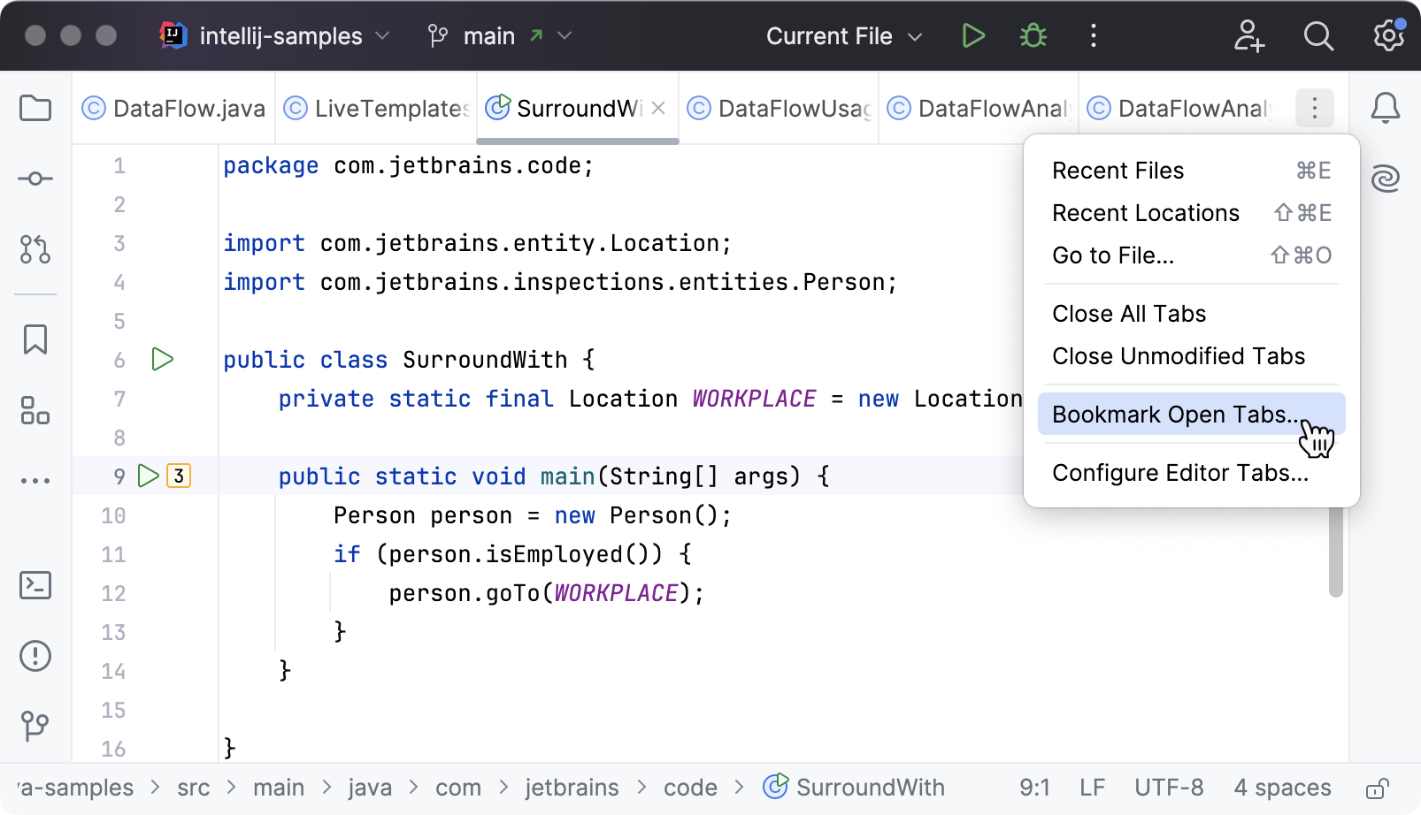Open the Pull Requests tool window
1421x815 pixels.
35,250
